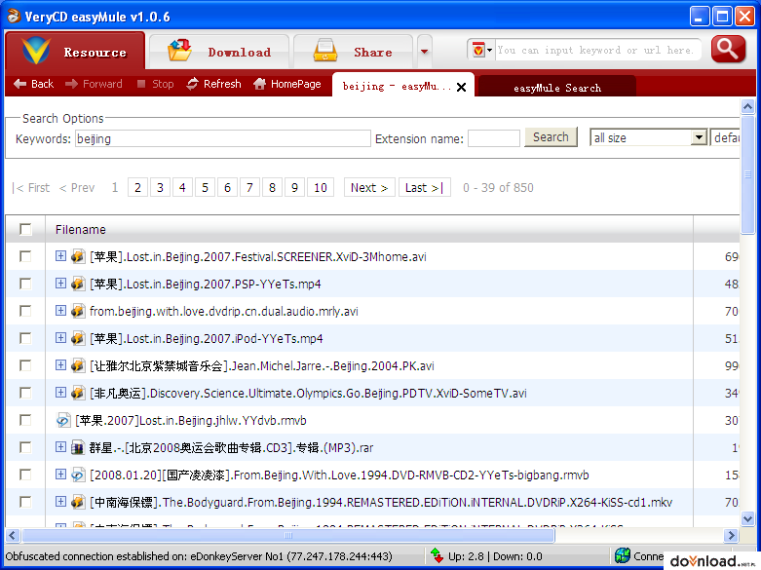Check the Discovery.Science.Ultimate.Olympics row checkbox
761x570 pixels.
[25, 393]
